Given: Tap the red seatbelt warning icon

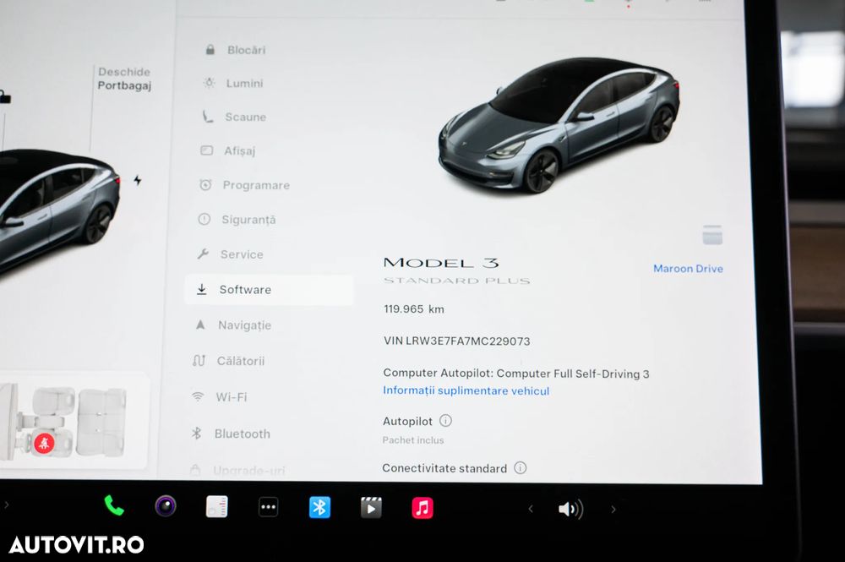Looking at the screenshot, I should pos(44,444).
